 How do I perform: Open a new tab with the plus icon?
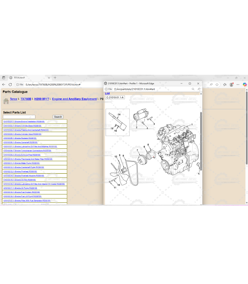pos(55,77)
